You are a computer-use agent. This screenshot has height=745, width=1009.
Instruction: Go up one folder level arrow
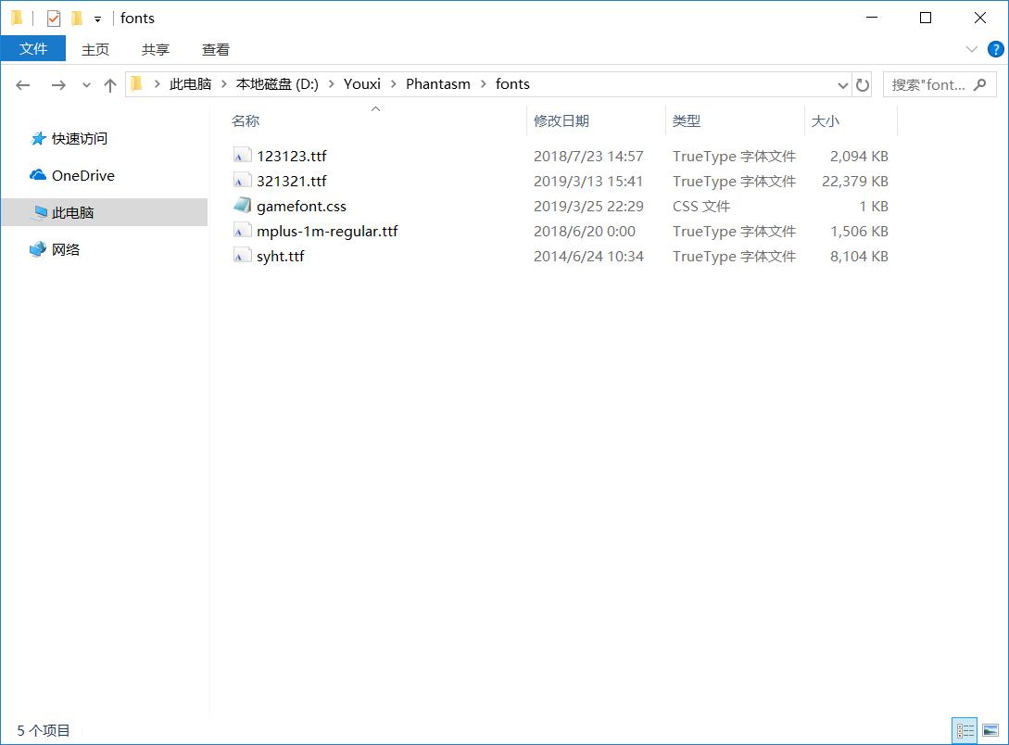tap(110, 85)
